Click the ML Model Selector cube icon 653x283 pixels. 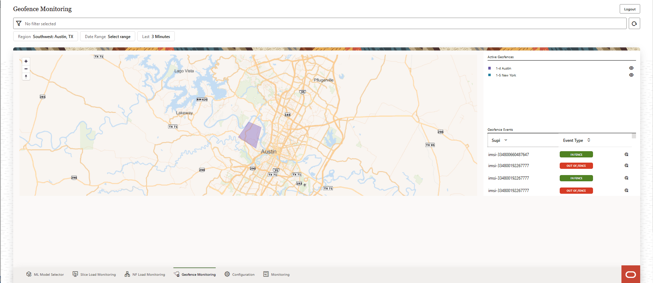[x=29, y=274]
